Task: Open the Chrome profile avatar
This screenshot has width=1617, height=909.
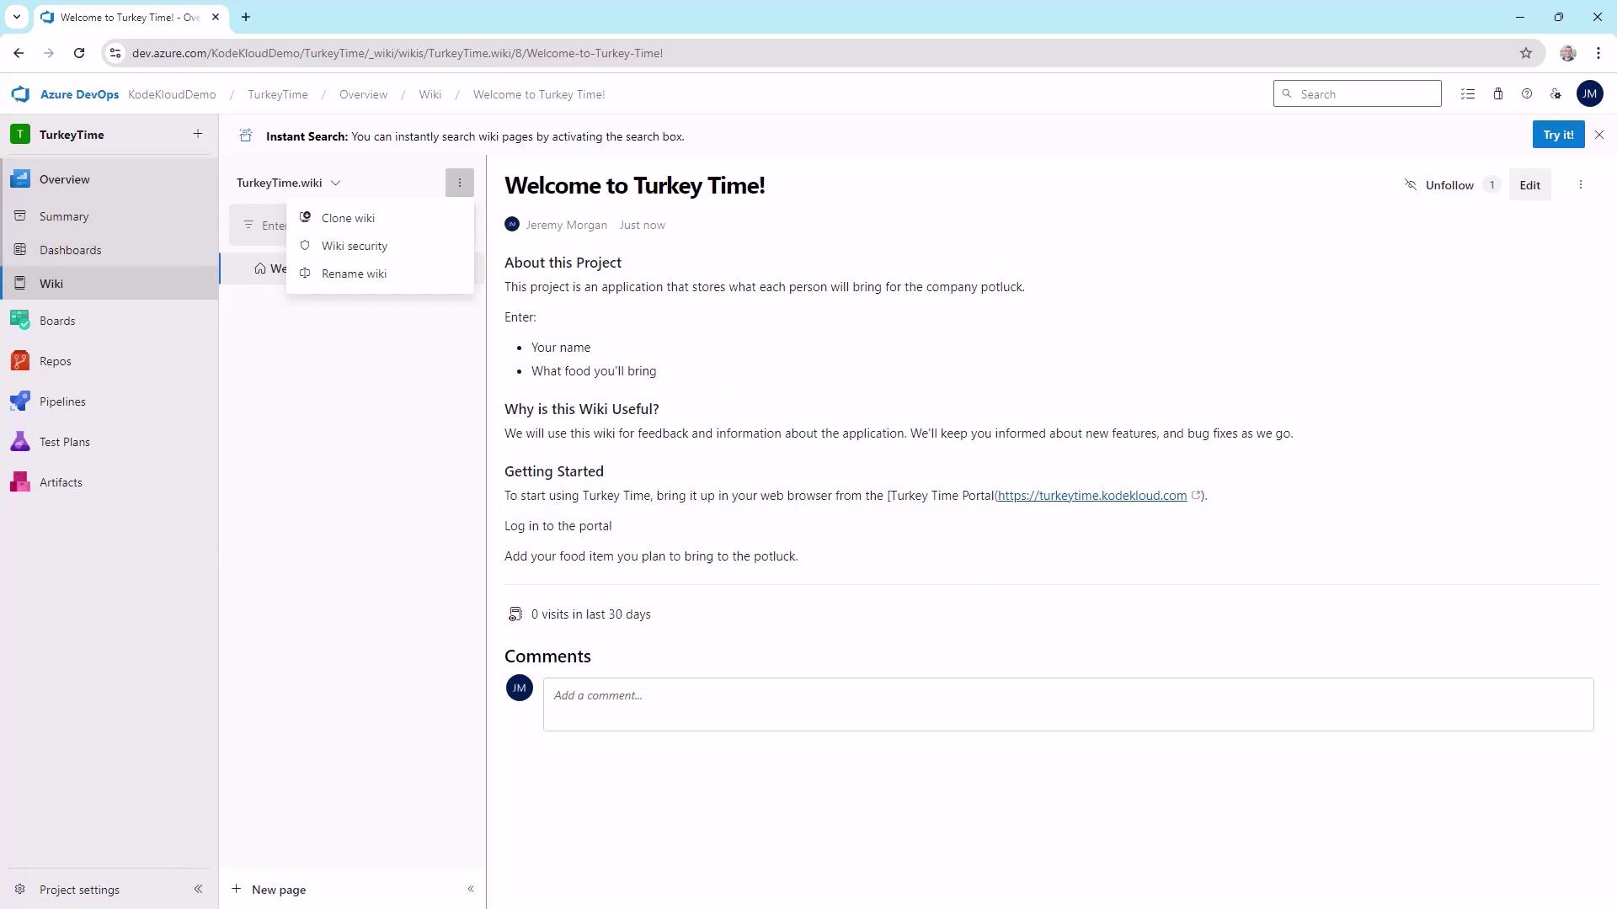Action: coord(1567,53)
